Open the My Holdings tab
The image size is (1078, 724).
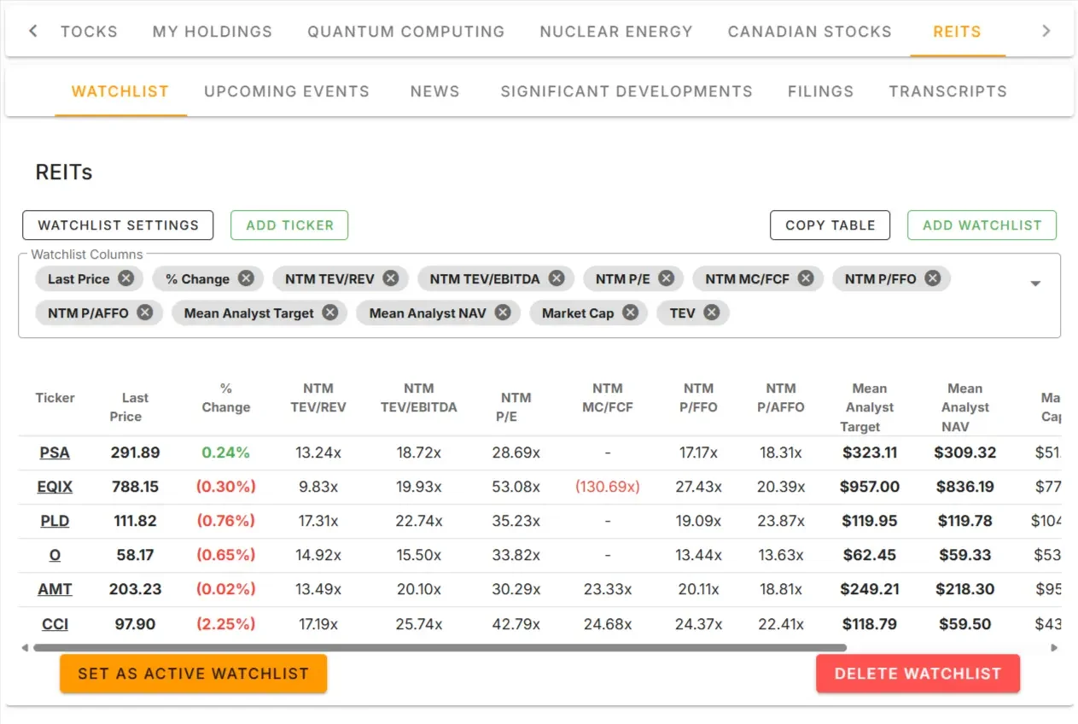tap(213, 32)
